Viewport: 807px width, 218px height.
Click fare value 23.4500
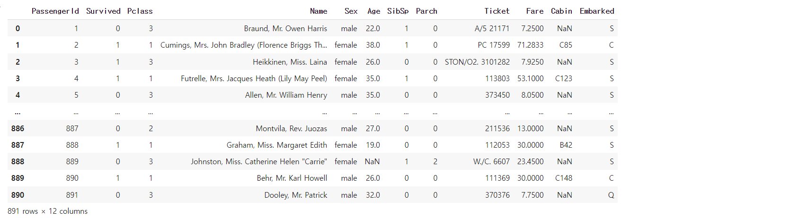click(531, 161)
